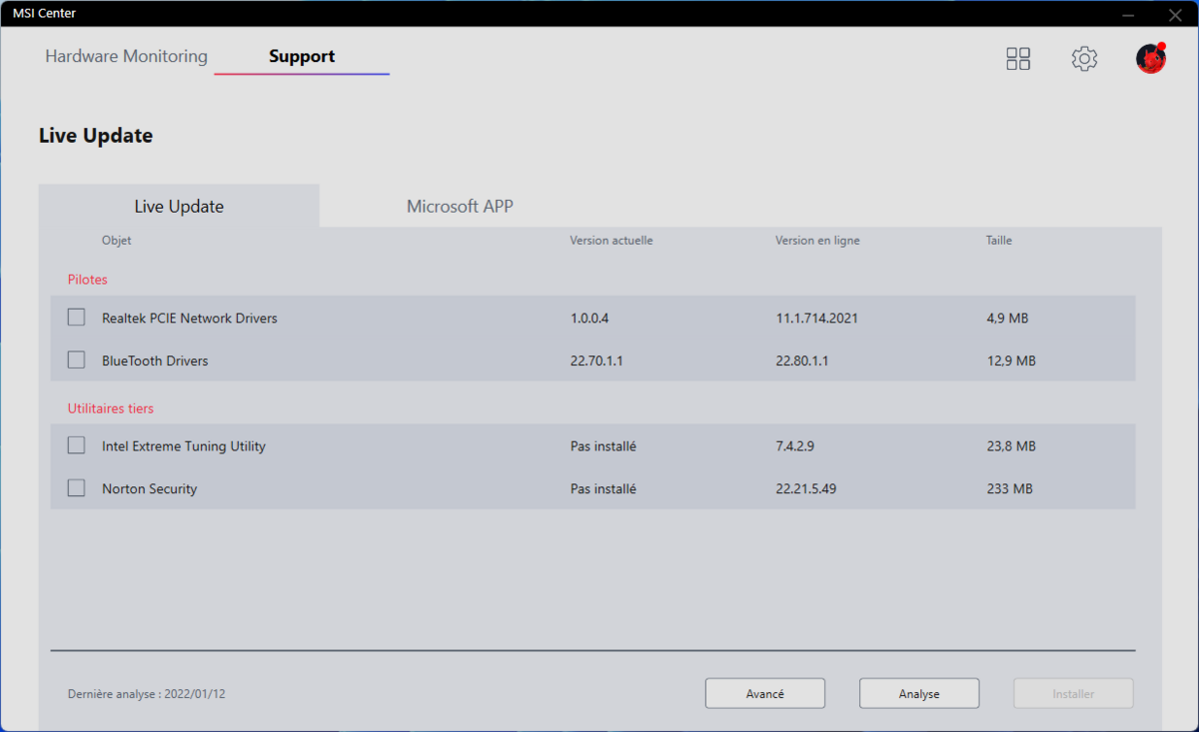This screenshot has width=1199, height=732.
Task: Click online version 7.4.2.9
Action: [795, 446]
